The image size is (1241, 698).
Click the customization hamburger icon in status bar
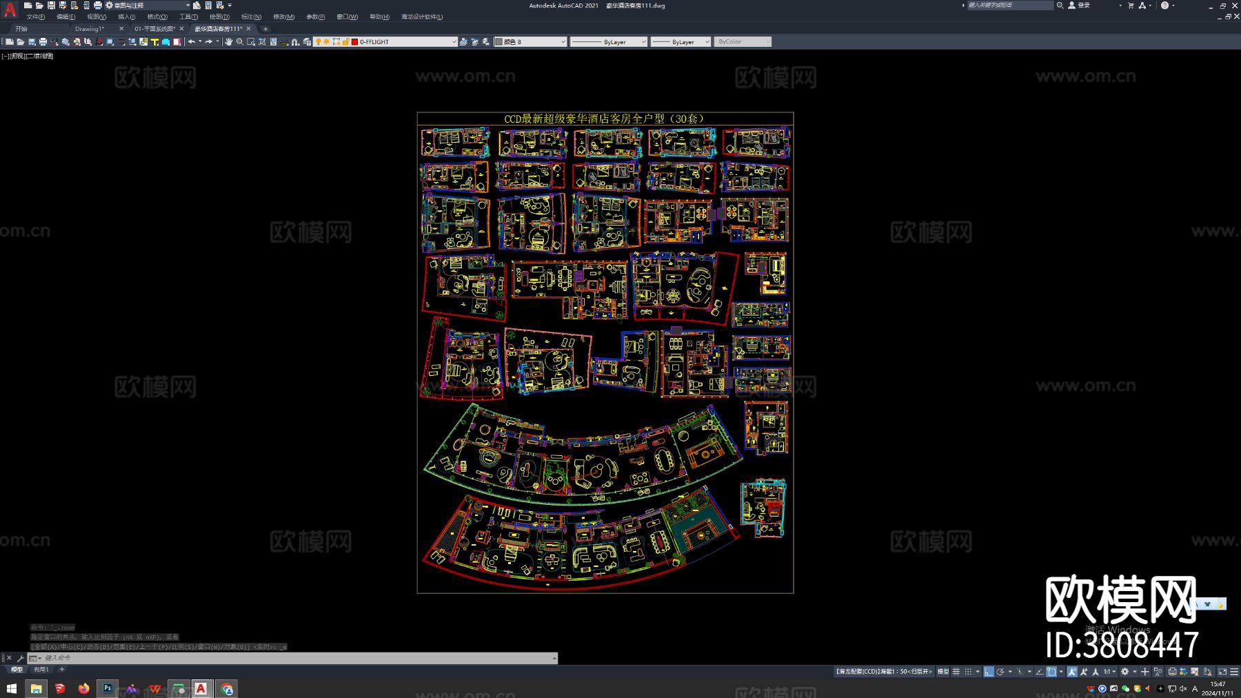(x=1234, y=672)
